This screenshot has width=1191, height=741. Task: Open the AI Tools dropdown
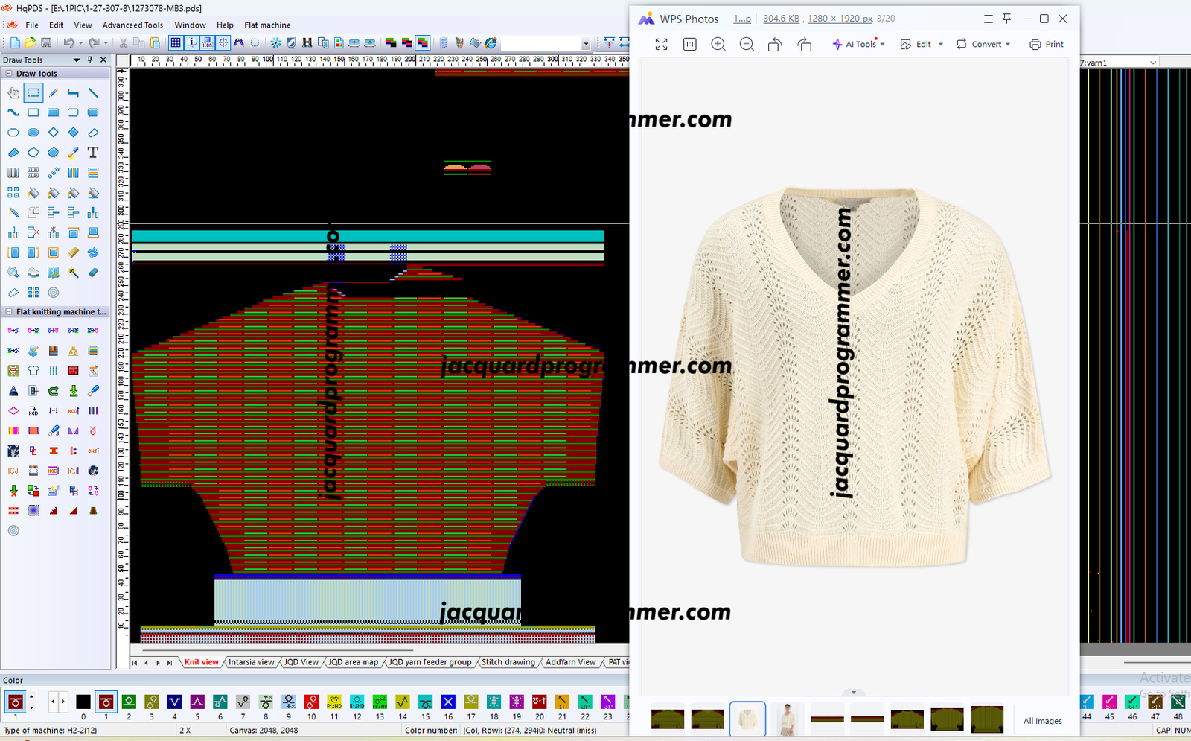tap(858, 45)
